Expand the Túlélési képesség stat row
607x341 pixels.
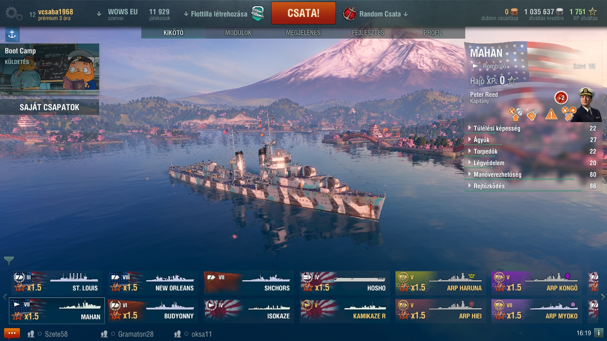(533, 128)
